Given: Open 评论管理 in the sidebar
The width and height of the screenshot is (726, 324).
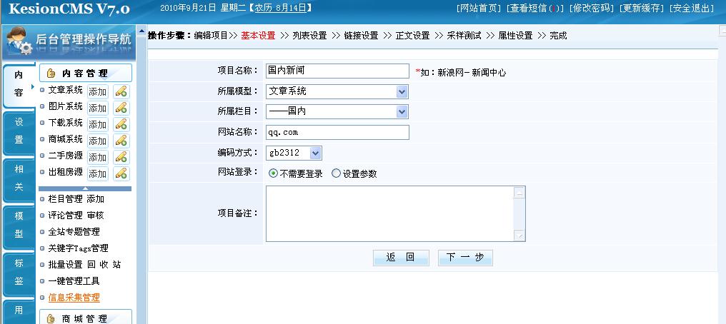Looking at the screenshot, I should [x=65, y=216].
